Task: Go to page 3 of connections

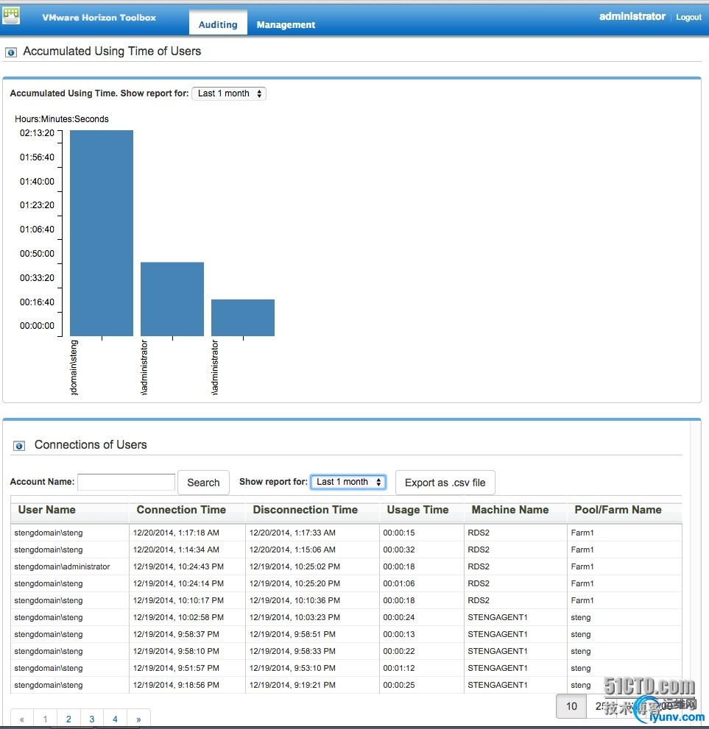Action: pos(91,719)
